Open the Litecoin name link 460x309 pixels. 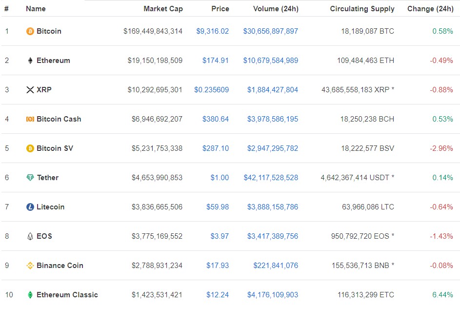point(50,207)
